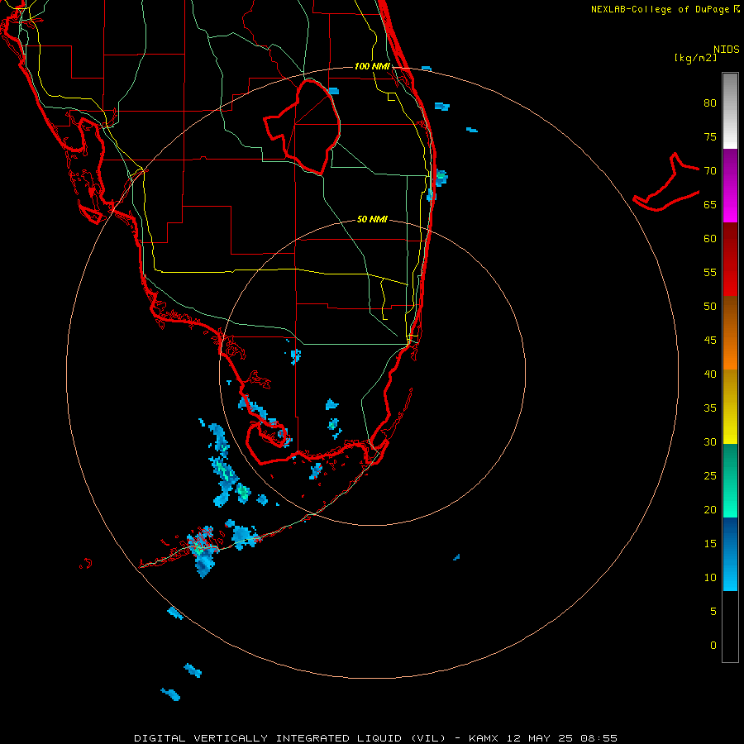This screenshot has width=744, height=744.
Task: Click the magenta band of the color scale
Action: 730,185
